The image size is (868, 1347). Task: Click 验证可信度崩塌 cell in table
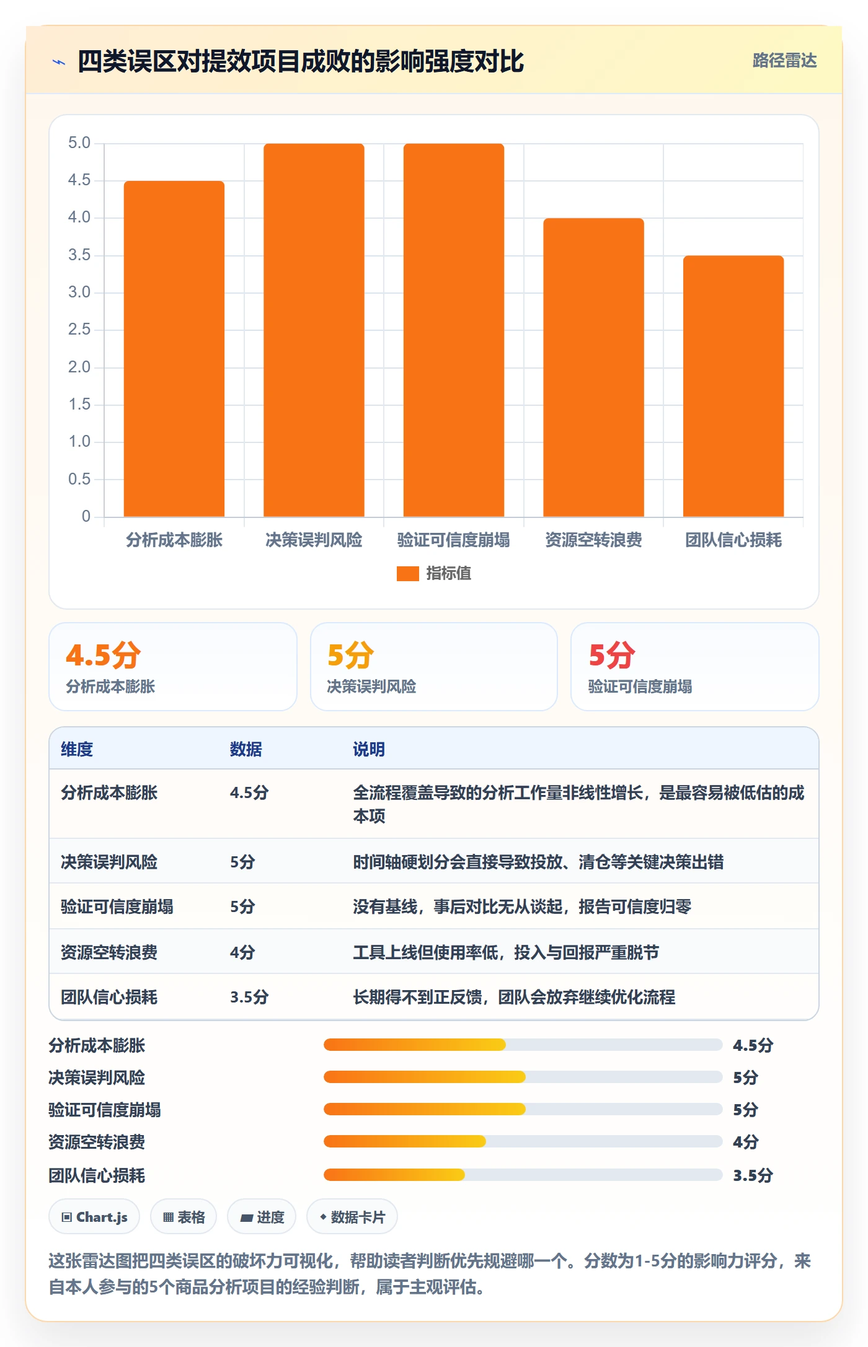click(x=117, y=906)
